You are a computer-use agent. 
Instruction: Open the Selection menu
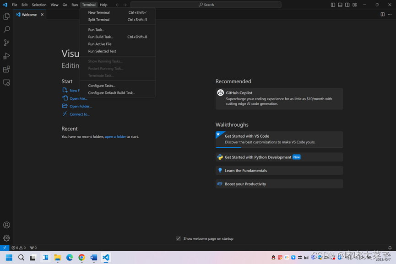39,5
